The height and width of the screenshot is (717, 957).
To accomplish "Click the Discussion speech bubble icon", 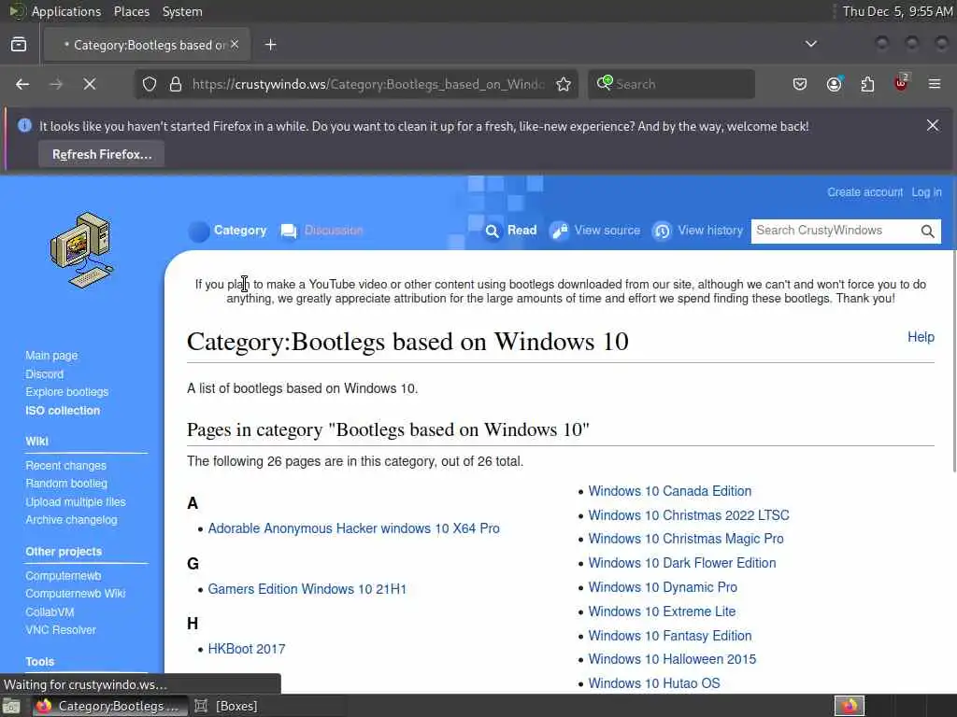I will click(289, 231).
